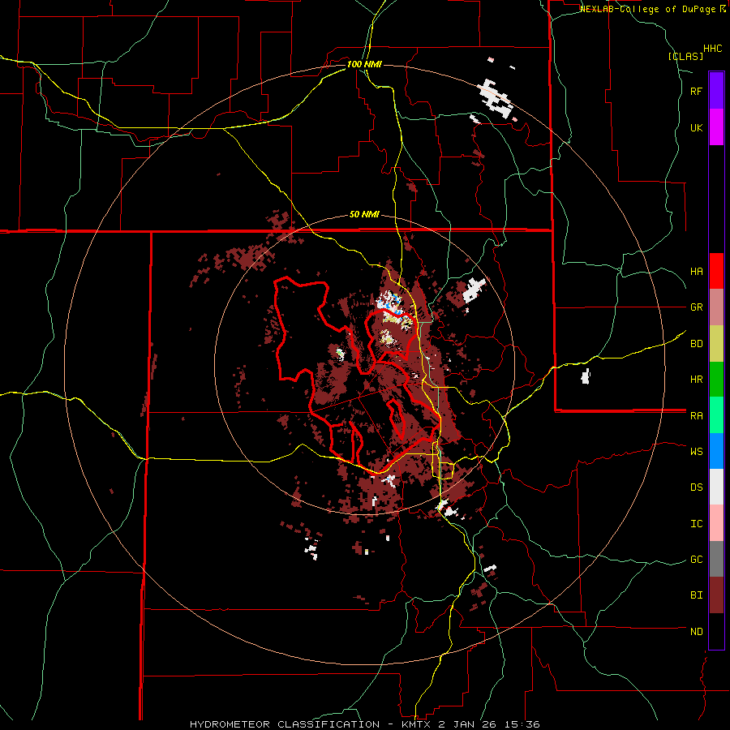Click the WS legend label
Viewport: 730px width, 730px height.
pyautogui.click(x=696, y=452)
